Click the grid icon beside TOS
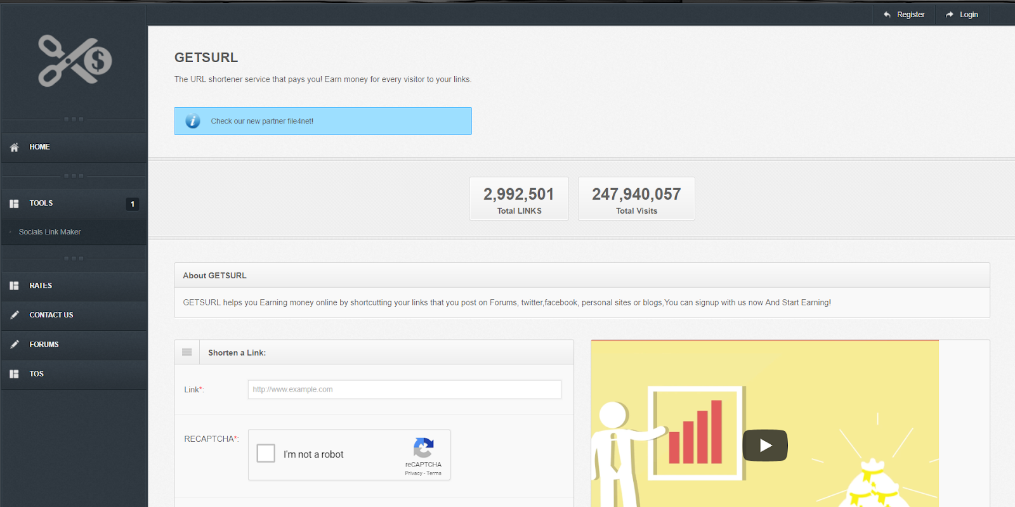1015x507 pixels. point(14,374)
